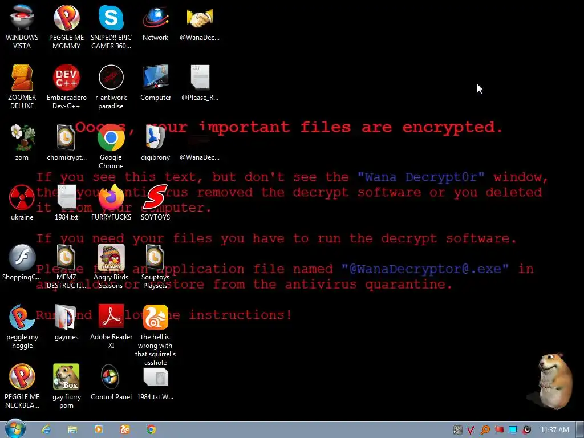
Task: Open Windows Media Player from the taskbar
Action: pos(99,429)
